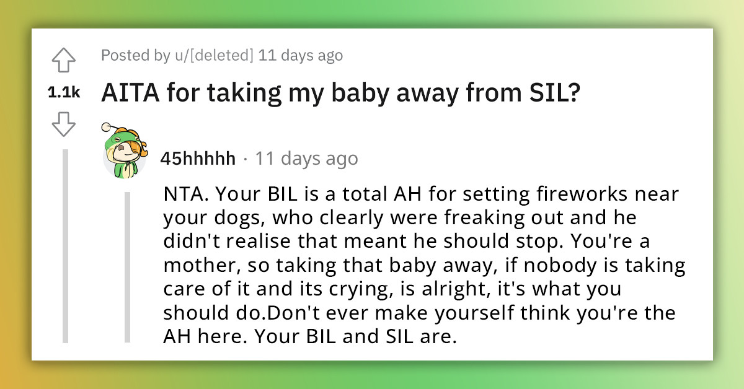The image size is (744, 389).
Task: Collapse the post thread via the left gray line
Action: coord(64,248)
